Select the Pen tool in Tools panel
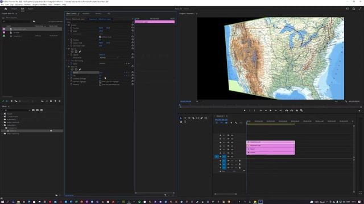This screenshot has width=364, height=204. 202,118
